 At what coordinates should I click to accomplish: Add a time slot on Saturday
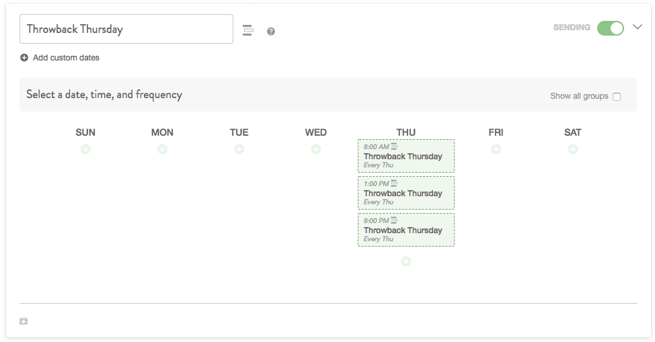(x=573, y=149)
